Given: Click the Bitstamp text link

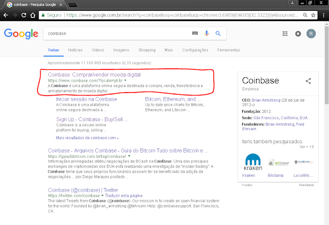Looking at the screenshot, I should click(276, 175).
